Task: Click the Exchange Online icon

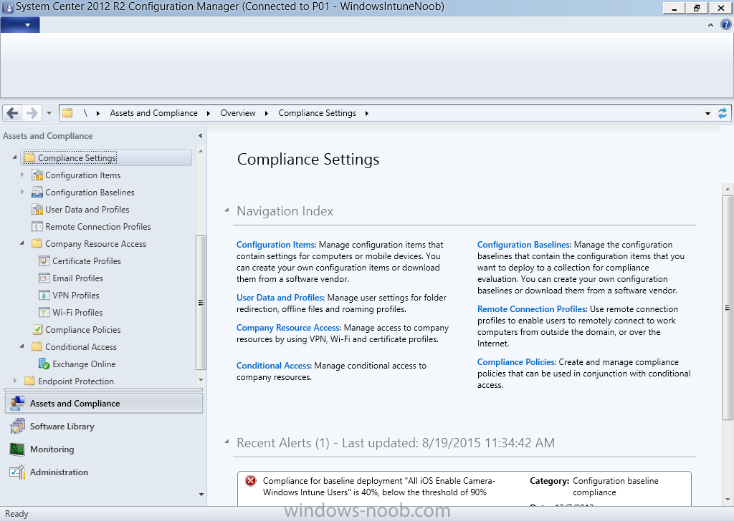Action: tap(44, 364)
